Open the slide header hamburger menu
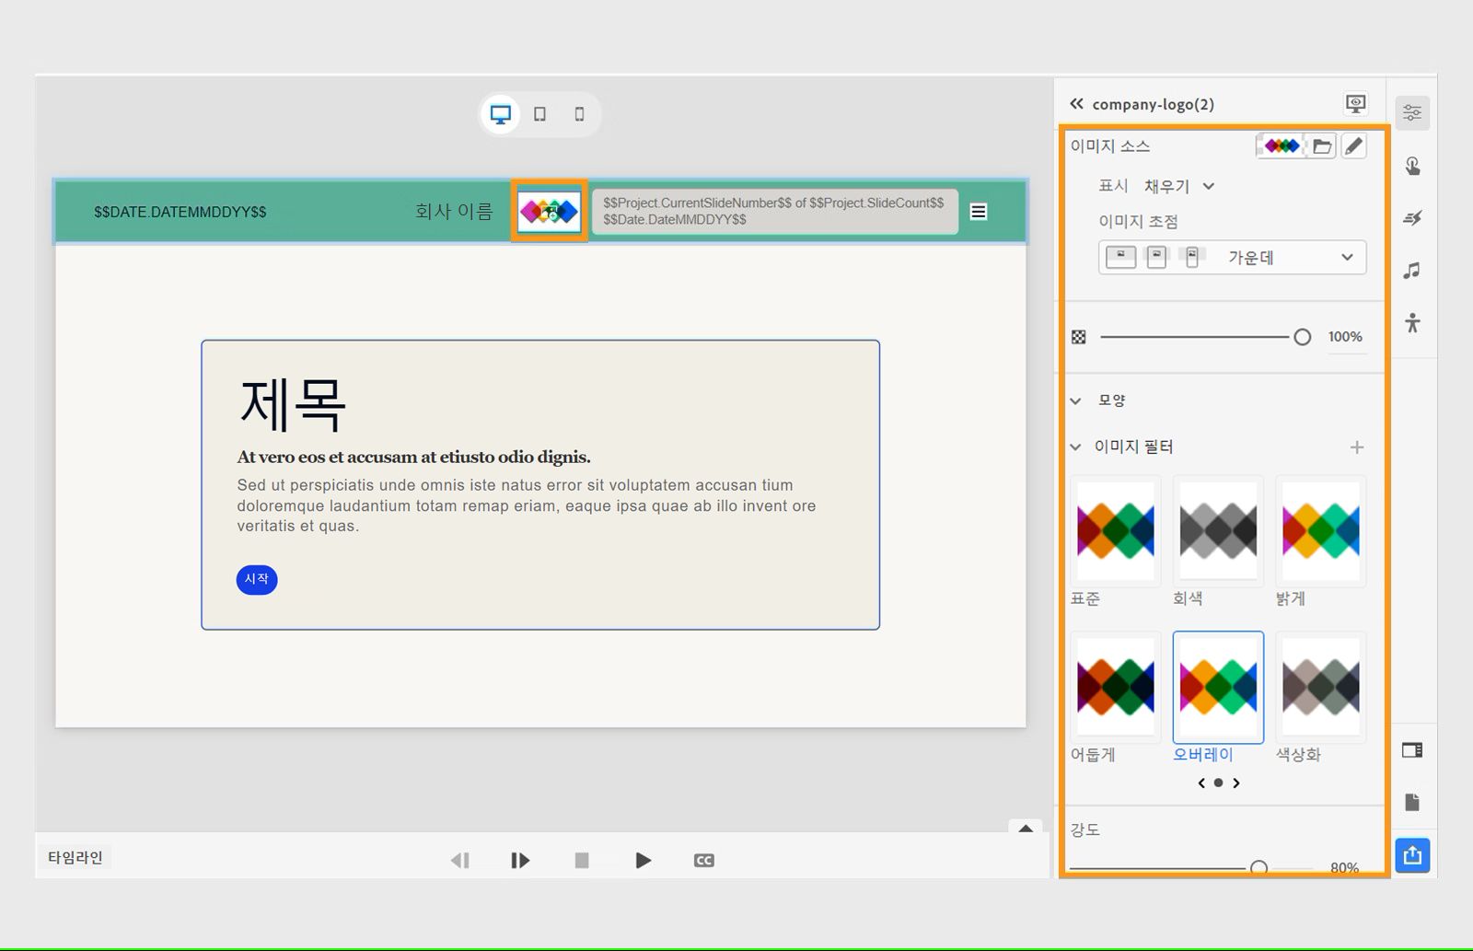The image size is (1473, 951). (978, 212)
